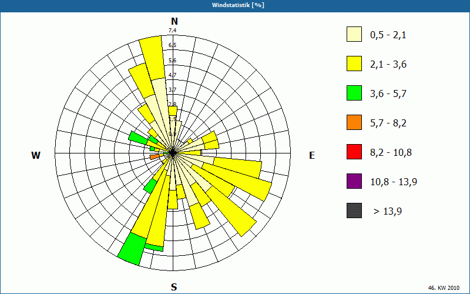Click the purple 10,8 - 13,9 legend swatch
Image resolution: width=470 pixels, height=294 pixels.
[x=354, y=181]
